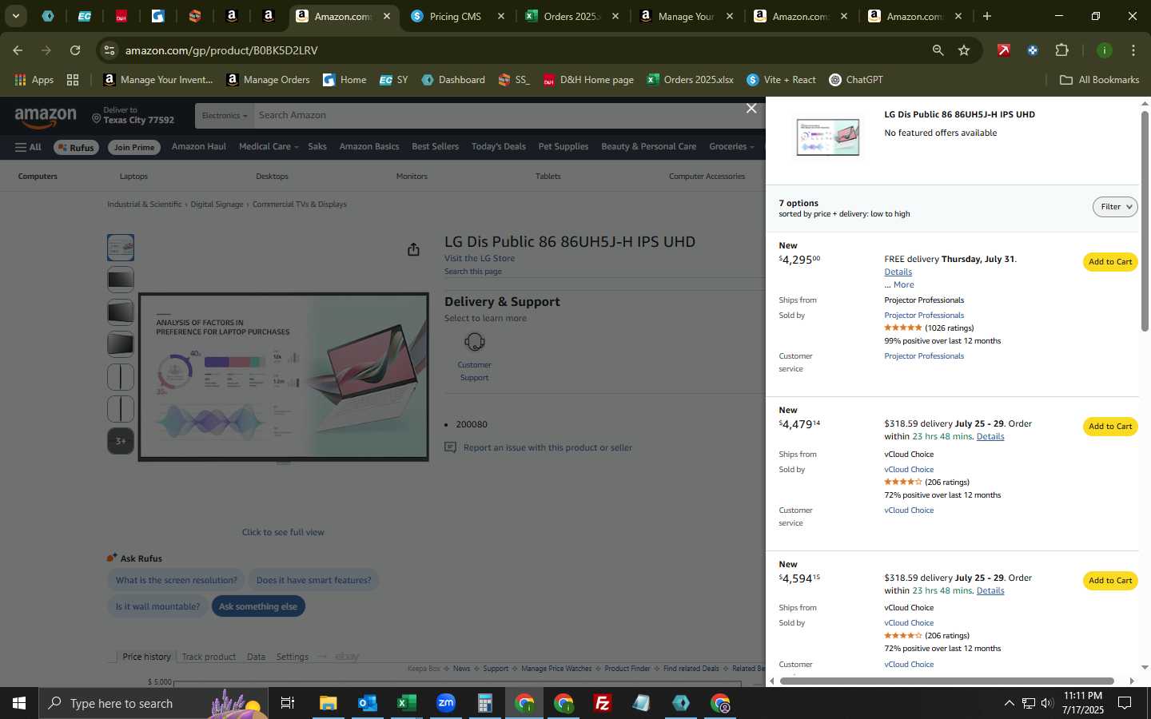Click the Windows Start button
1151x719 pixels.
click(18, 703)
